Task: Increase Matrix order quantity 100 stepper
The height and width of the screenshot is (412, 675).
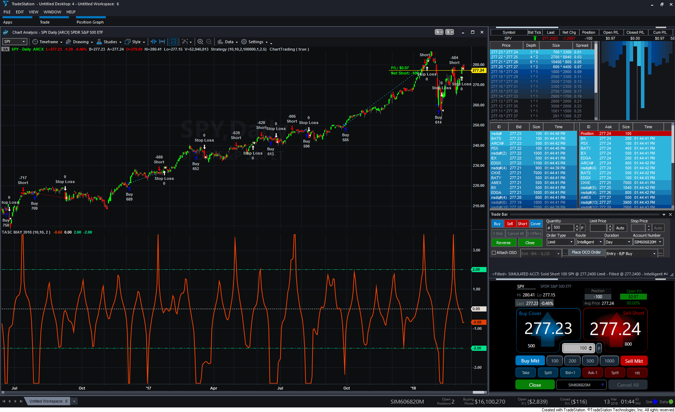Action: tap(591, 346)
